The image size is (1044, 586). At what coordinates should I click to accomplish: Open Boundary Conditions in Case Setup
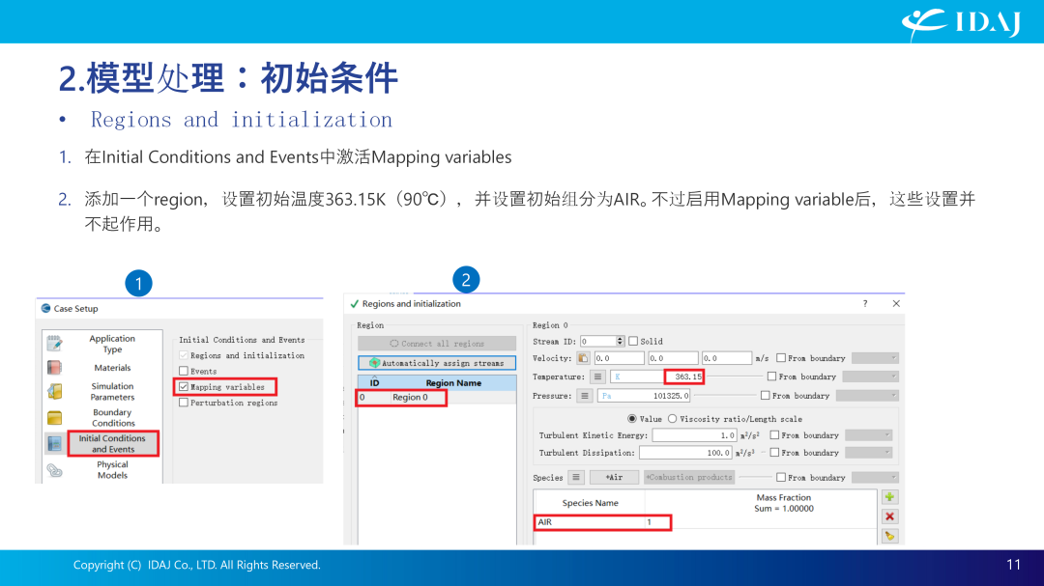click(112, 418)
